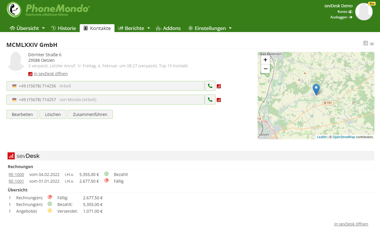Viewport: 380px width, 229px height.
Task: Click the '29588 Oetzen' text
Action: coord(41,60)
